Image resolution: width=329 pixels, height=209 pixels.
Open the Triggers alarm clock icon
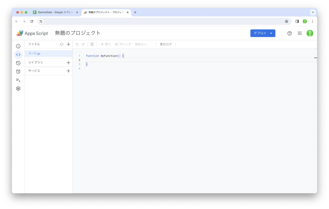pyautogui.click(x=18, y=71)
